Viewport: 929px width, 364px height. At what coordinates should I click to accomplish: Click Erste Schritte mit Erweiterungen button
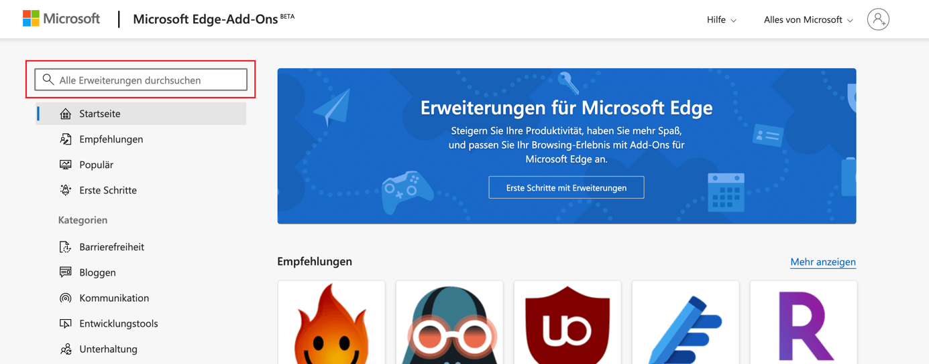pyautogui.click(x=566, y=187)
